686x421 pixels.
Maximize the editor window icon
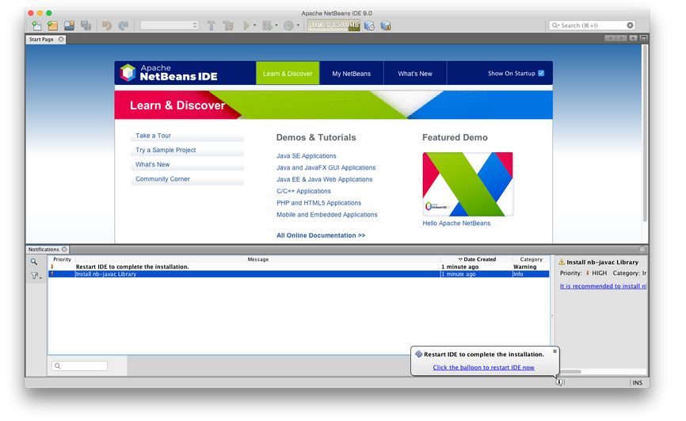coord(643,38)
